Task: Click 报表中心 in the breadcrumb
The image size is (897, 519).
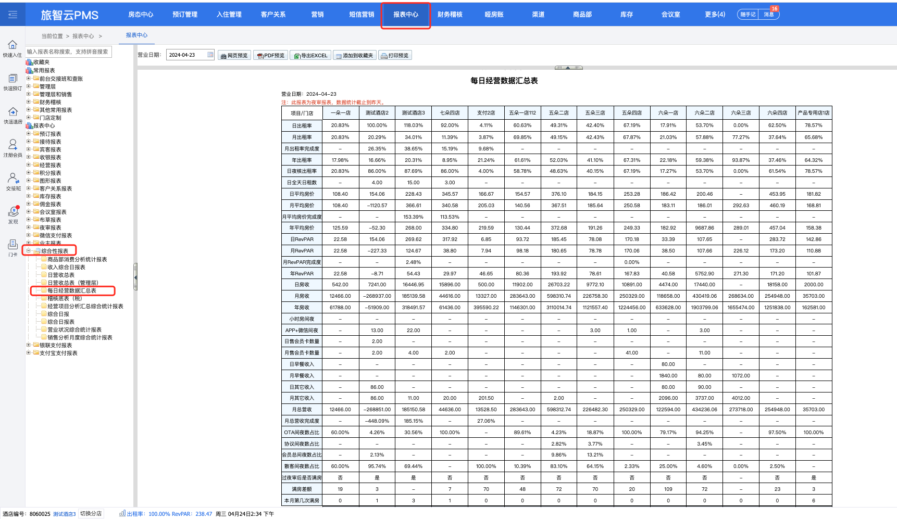Action: click(x=83, y=36)
